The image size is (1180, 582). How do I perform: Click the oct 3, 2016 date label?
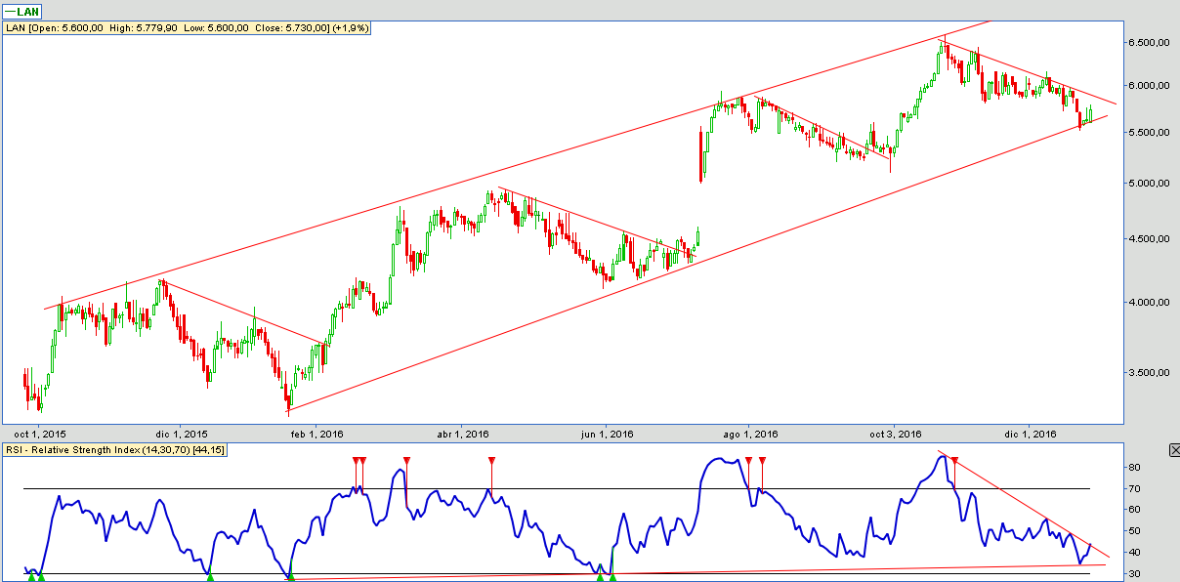coord(896,434)
